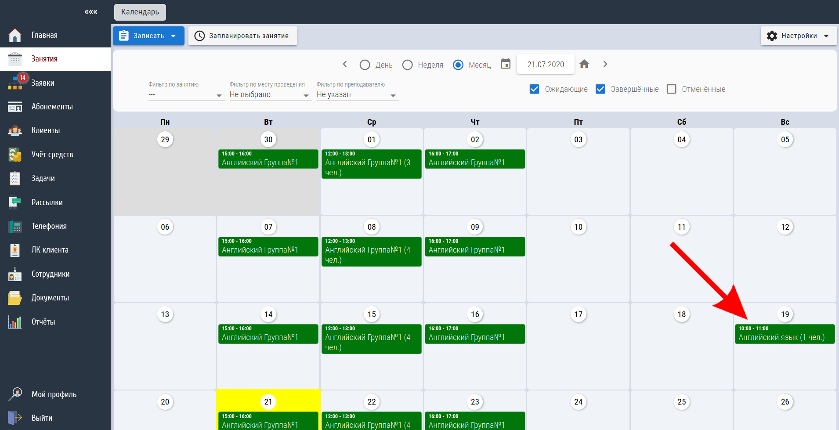The width and height of the screenshot is (839, 430).
Task: Open the Телефония phone icon
Action: pyautogui.click(x=15, y=226)
